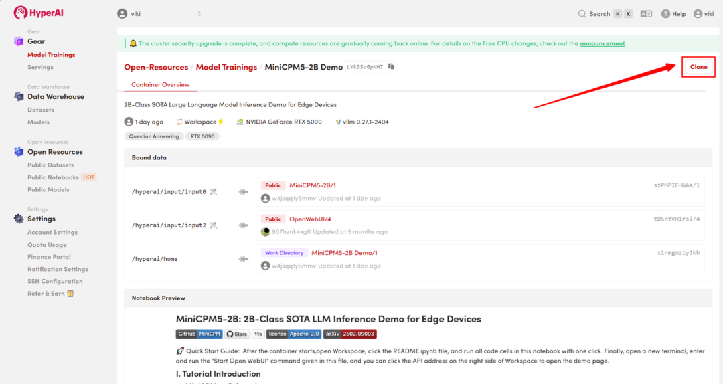Click the 'Work Directory' label
This screenshot has width=723, height=384.
284,253
